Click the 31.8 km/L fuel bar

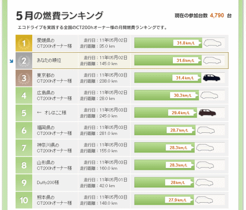click(168, 43)
